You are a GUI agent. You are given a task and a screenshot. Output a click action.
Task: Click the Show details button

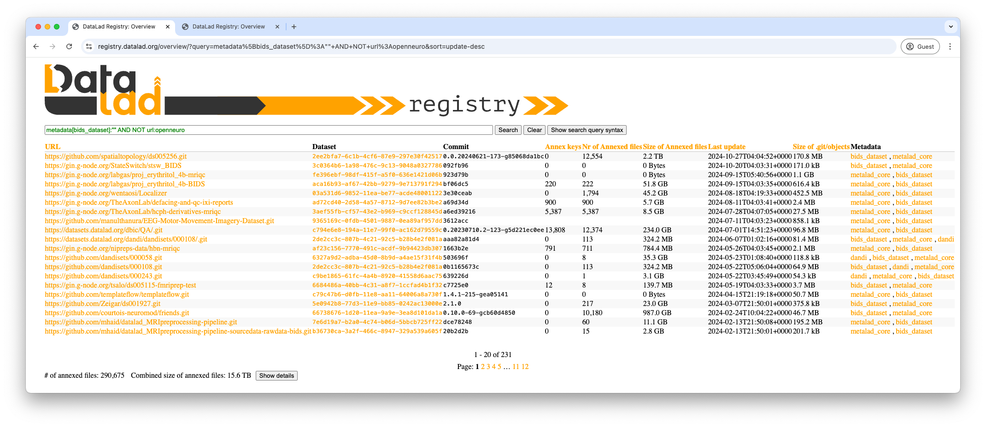coord(276,376)
